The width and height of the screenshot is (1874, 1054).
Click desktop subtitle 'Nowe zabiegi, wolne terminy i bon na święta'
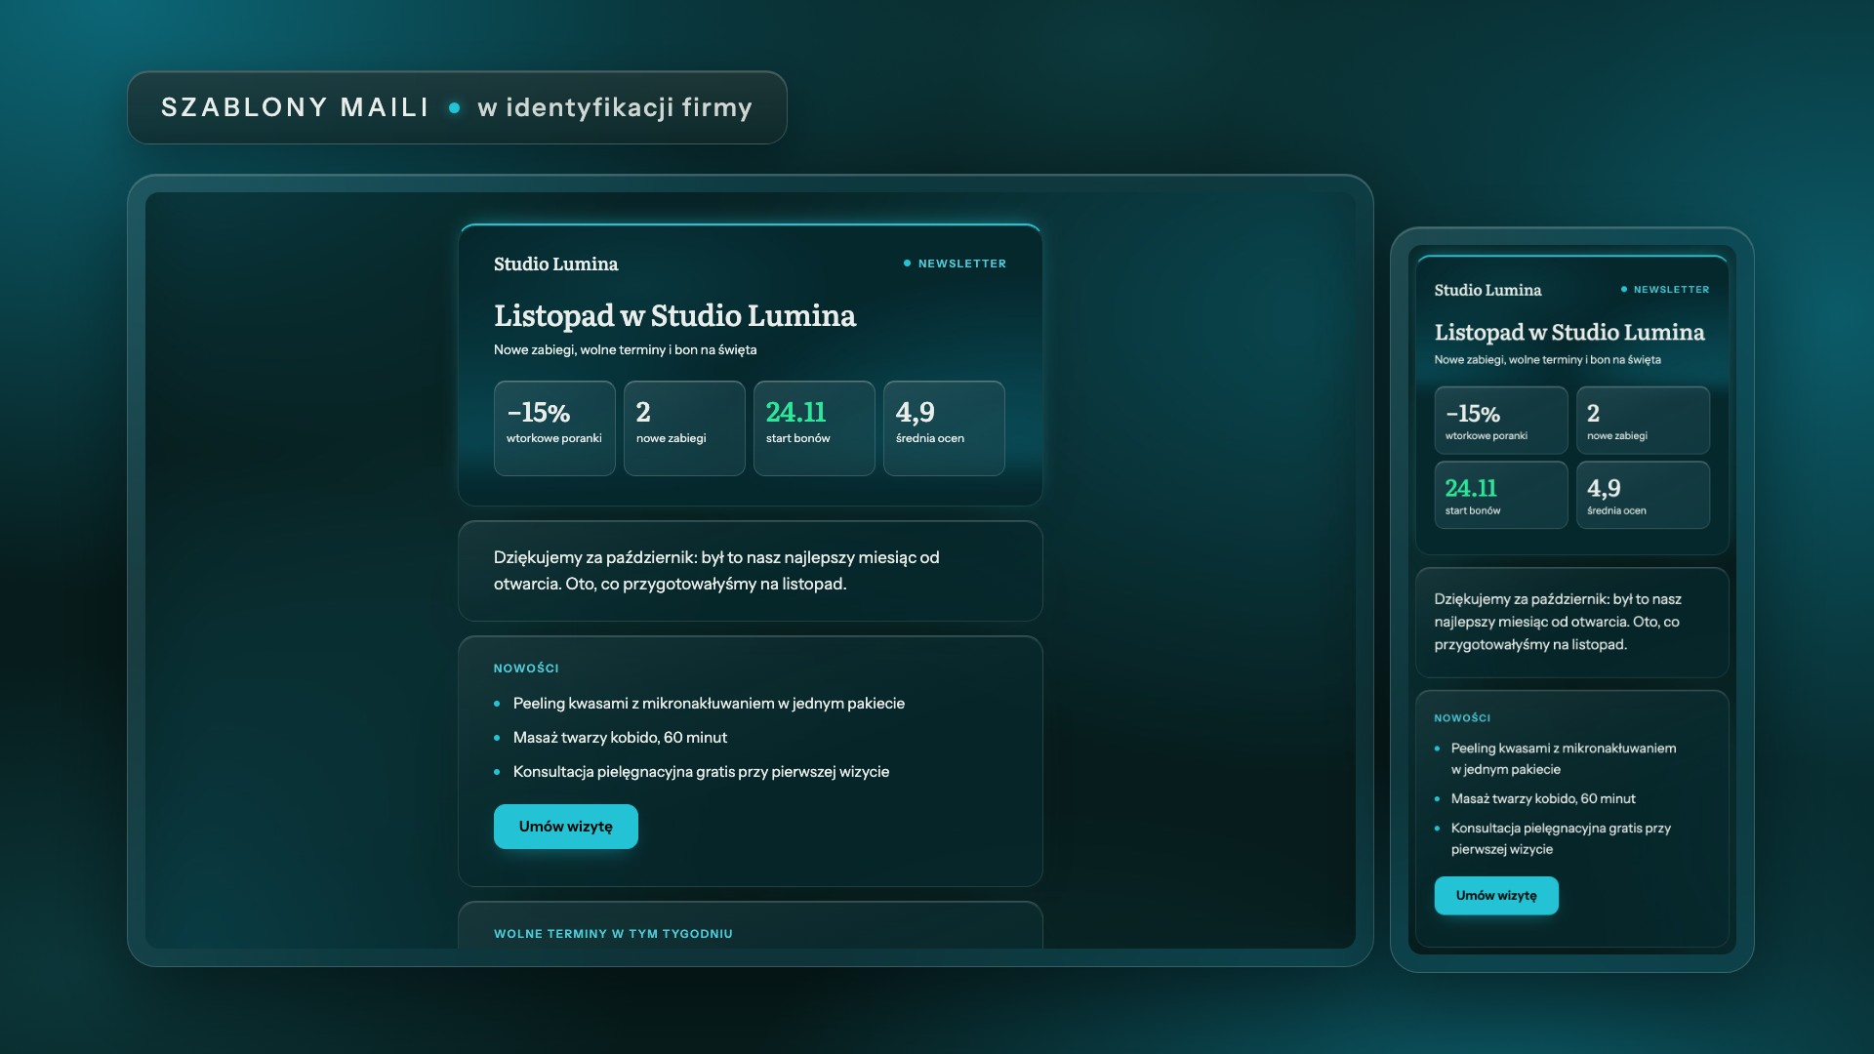[625, 350]
